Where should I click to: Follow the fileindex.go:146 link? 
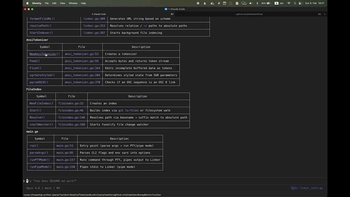[x=71, y=117]
